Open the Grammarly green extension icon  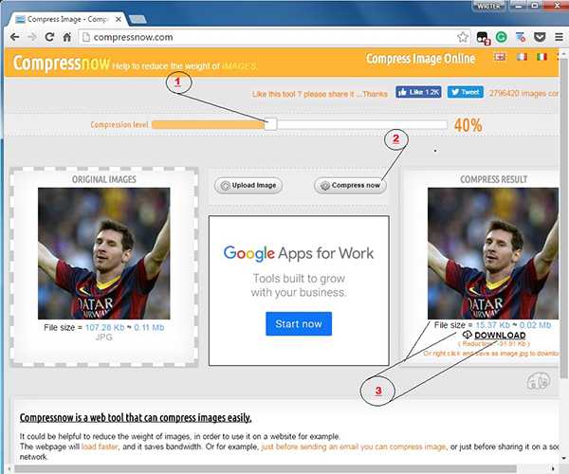[502, 37]
